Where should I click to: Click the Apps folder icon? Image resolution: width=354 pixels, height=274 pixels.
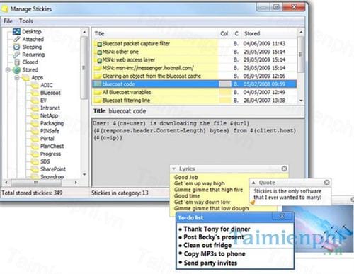(25, 77)
